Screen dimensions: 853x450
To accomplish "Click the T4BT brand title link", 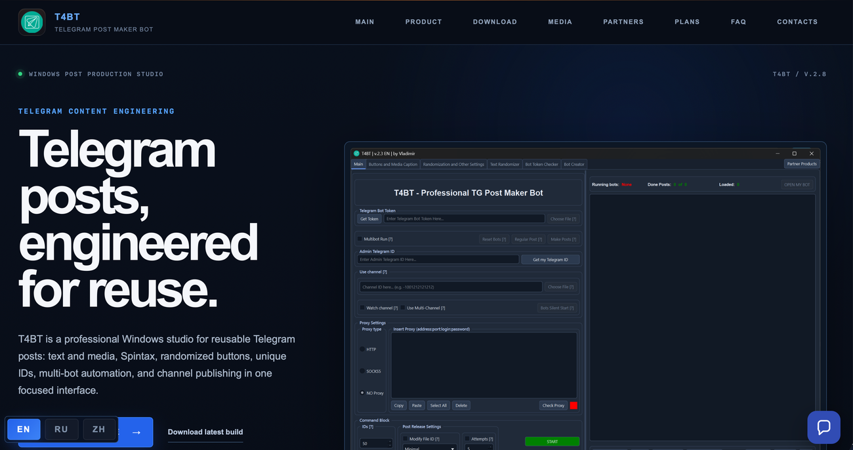I will (67, 17).
